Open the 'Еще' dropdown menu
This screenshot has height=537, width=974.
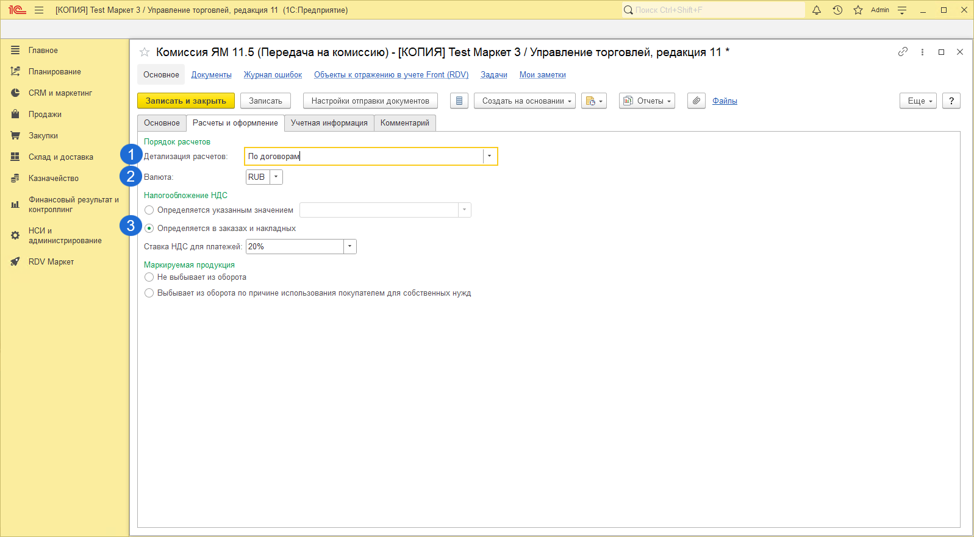pyautogui.click(x=918, y=101)
